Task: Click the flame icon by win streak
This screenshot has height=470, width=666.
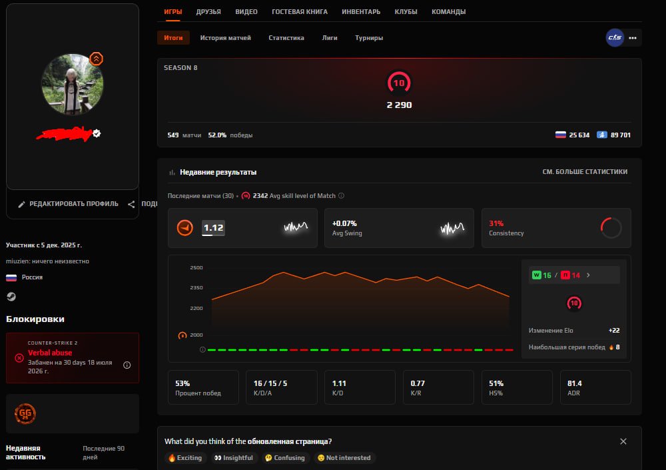Action: tap(611, 347)
